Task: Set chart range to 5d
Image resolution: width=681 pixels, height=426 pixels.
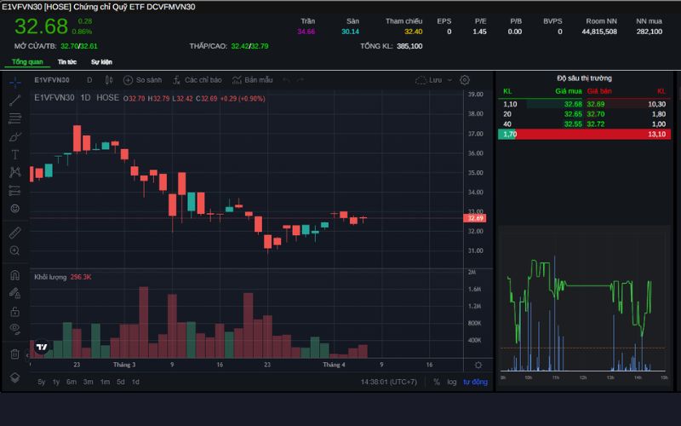Action: click(120, 382)
